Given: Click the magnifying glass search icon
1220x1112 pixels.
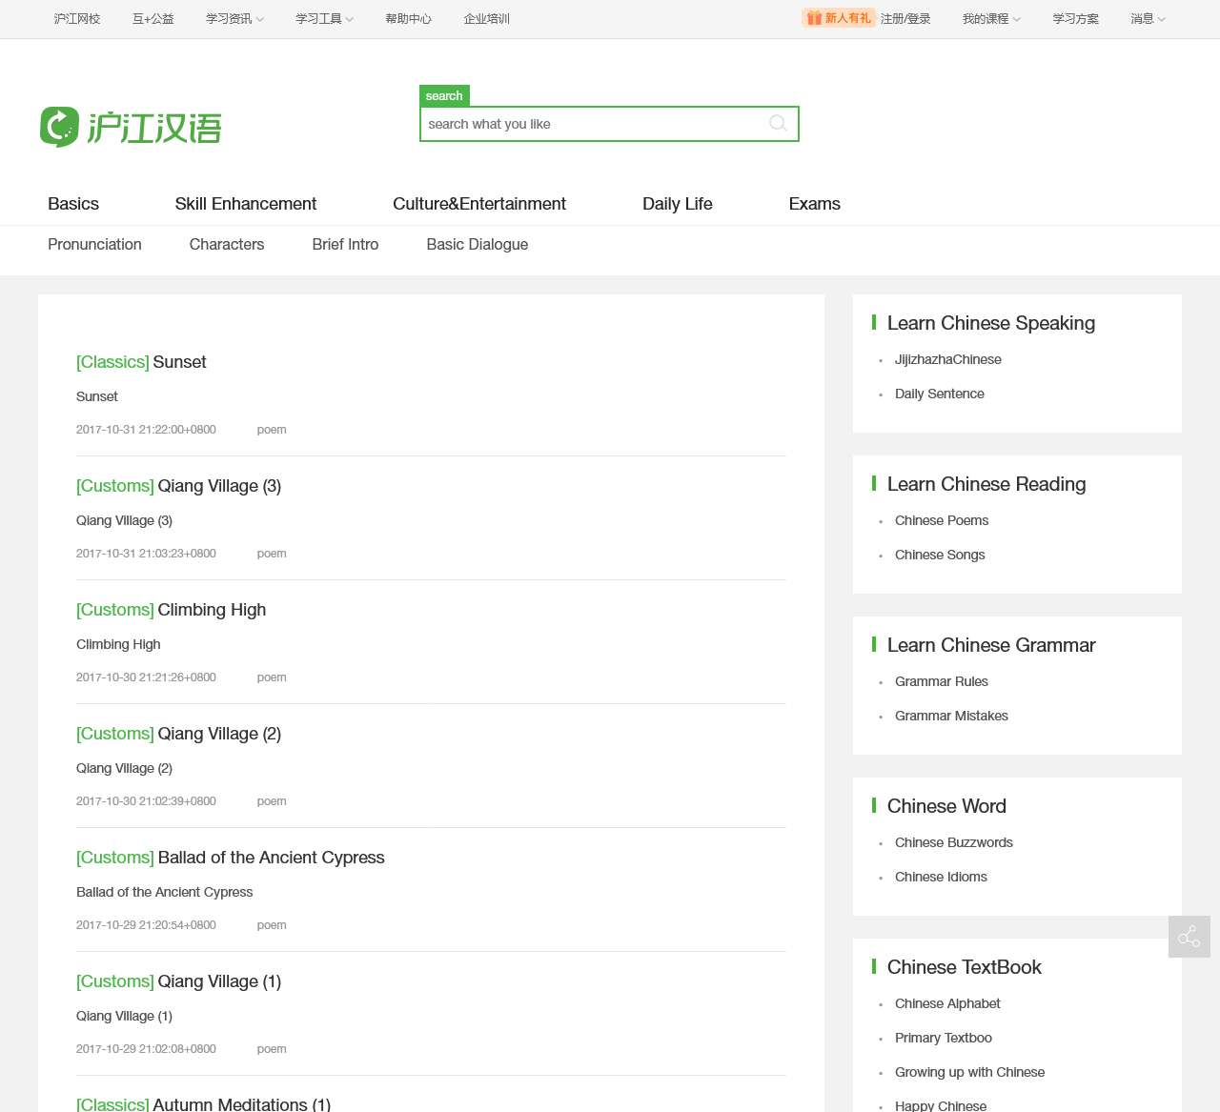Looking at the screenshot, I should [778, 124].
